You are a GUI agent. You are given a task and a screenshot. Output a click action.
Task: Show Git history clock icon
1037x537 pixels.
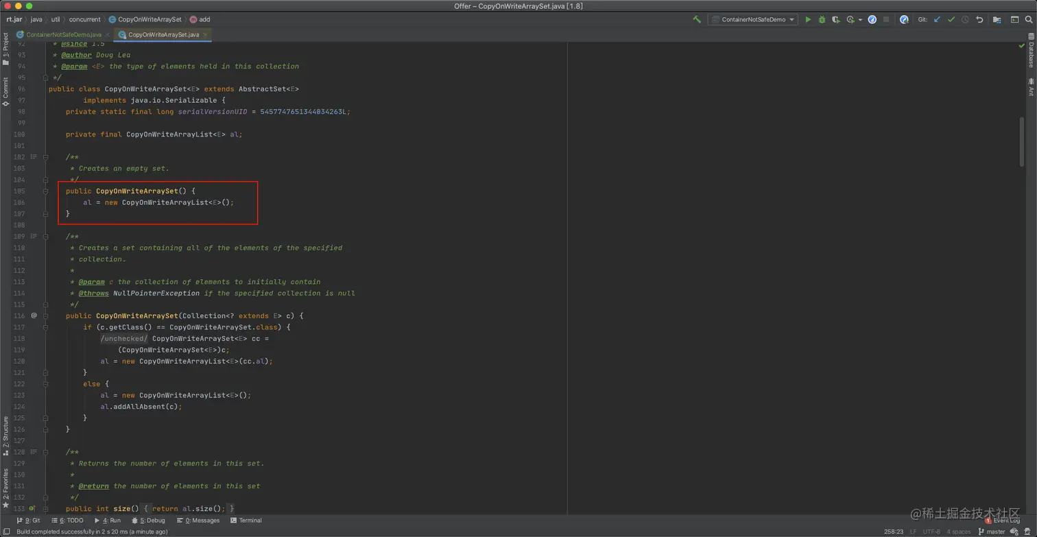[965, 20]
